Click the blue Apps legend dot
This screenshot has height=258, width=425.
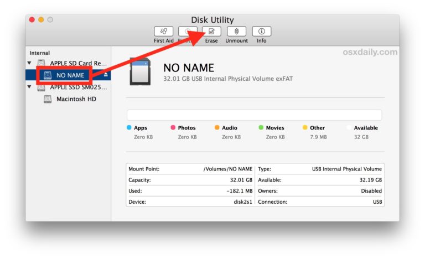pyautogui.click(x=129, y=127)
